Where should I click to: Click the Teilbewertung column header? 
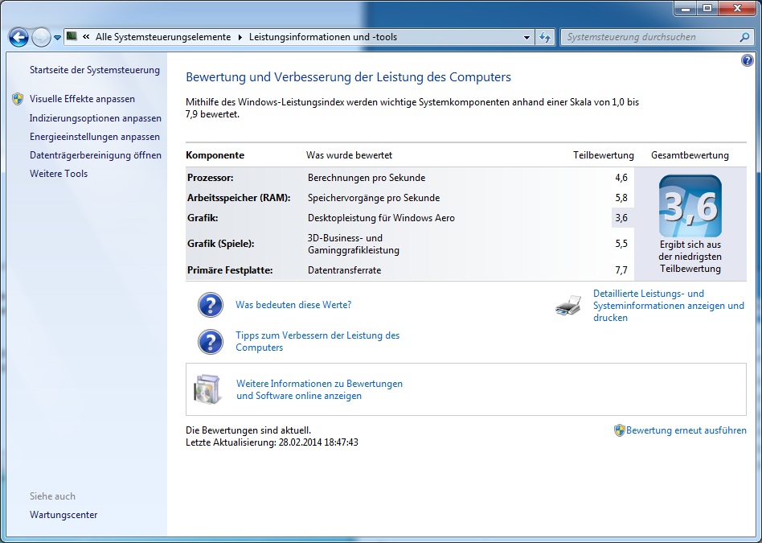(x=604, y=155)
